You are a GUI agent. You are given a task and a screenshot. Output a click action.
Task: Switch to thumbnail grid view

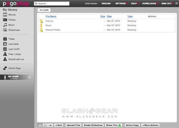coord(45,125)
